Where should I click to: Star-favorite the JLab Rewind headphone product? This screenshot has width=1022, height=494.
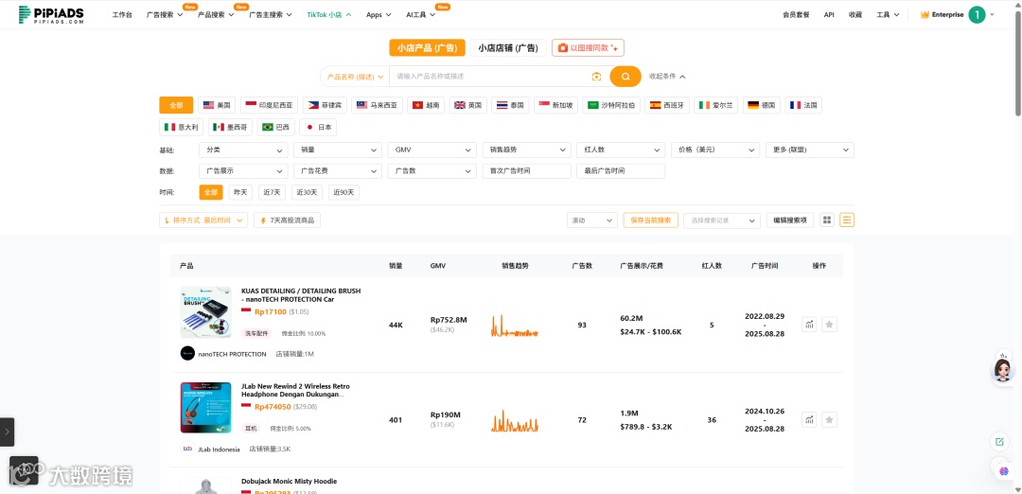point(829,419)
